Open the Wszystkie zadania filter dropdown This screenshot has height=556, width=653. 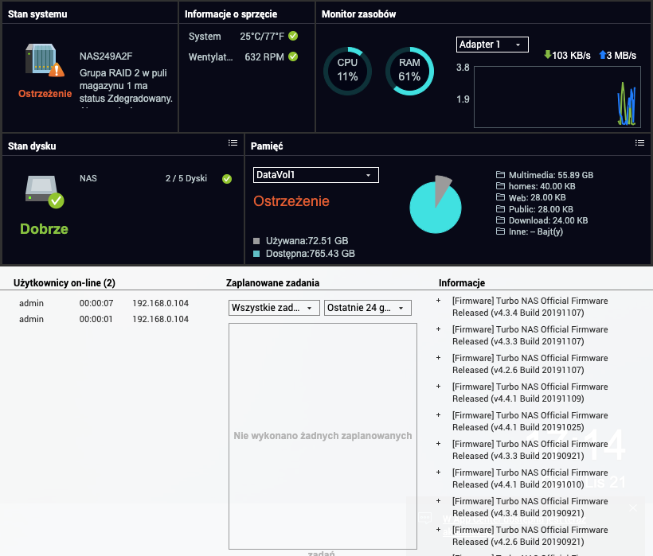click(274, 308)
